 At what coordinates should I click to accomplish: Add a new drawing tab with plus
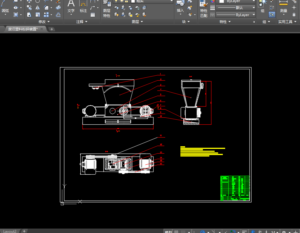[x=52, y=29]
